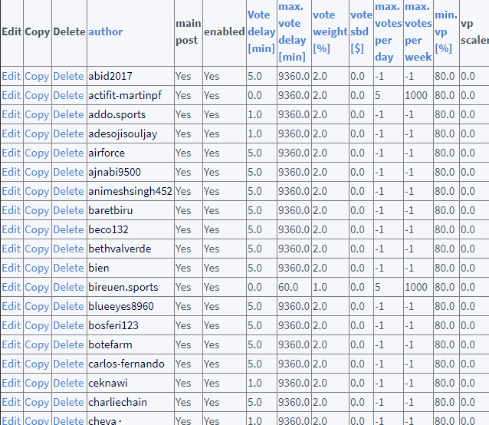
Task: Sort by max. votes per day header
Action: click(389, 31)
